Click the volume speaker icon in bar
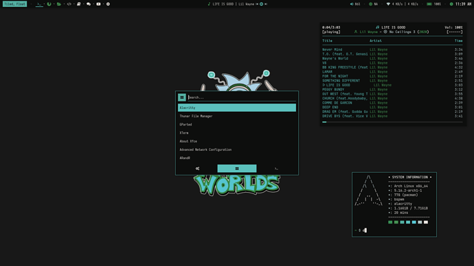Viewport: 474px width, 266px height. point(352,4)
